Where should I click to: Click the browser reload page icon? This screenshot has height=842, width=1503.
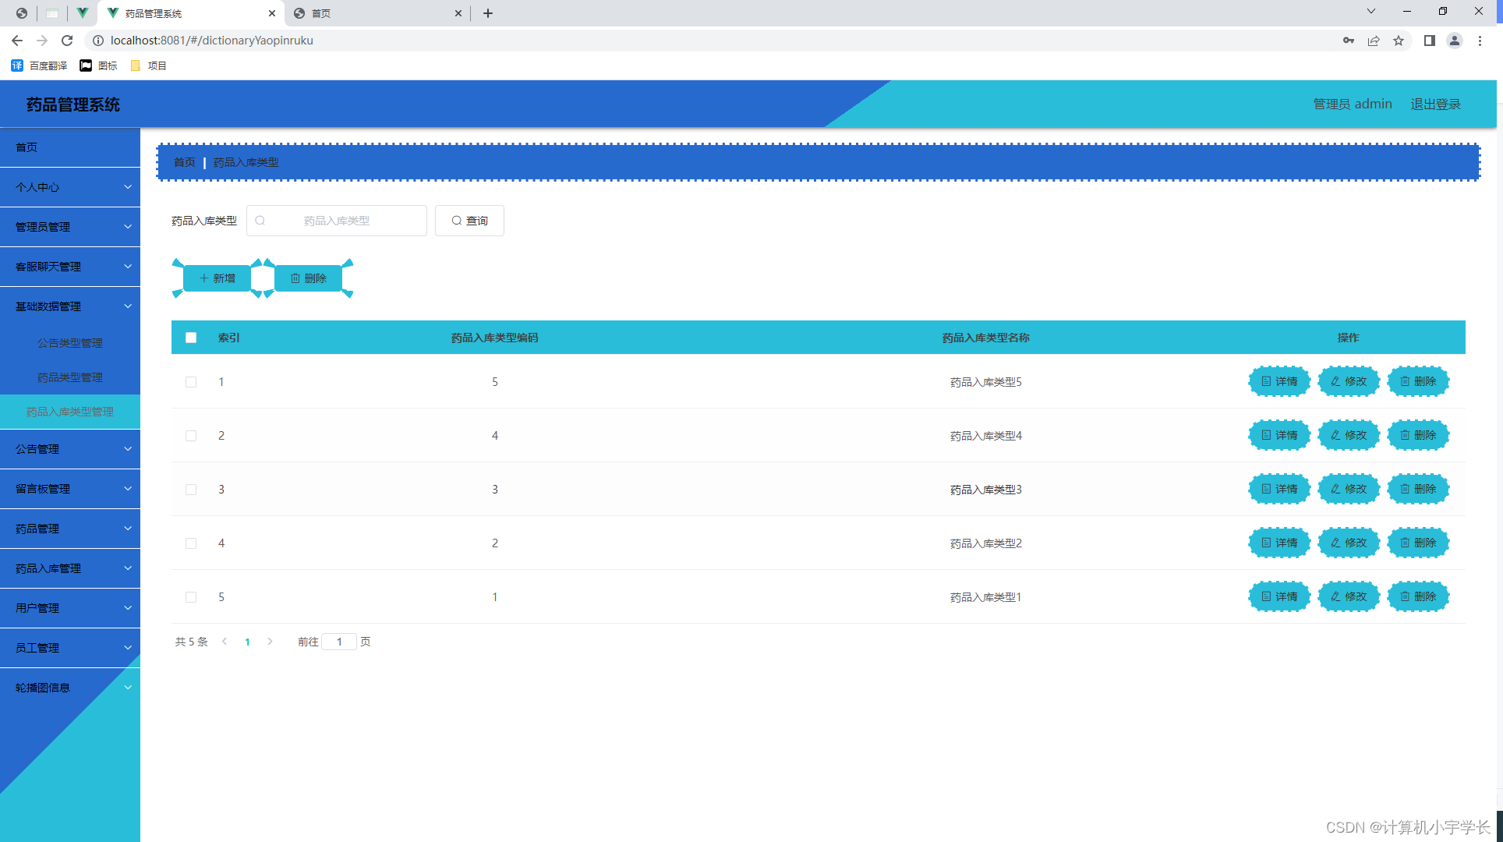point(67,41)
